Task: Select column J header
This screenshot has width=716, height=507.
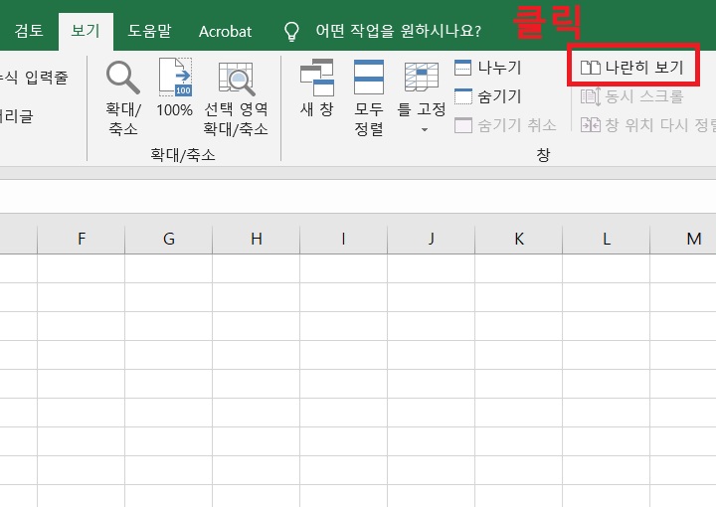Action: [431, 239]
